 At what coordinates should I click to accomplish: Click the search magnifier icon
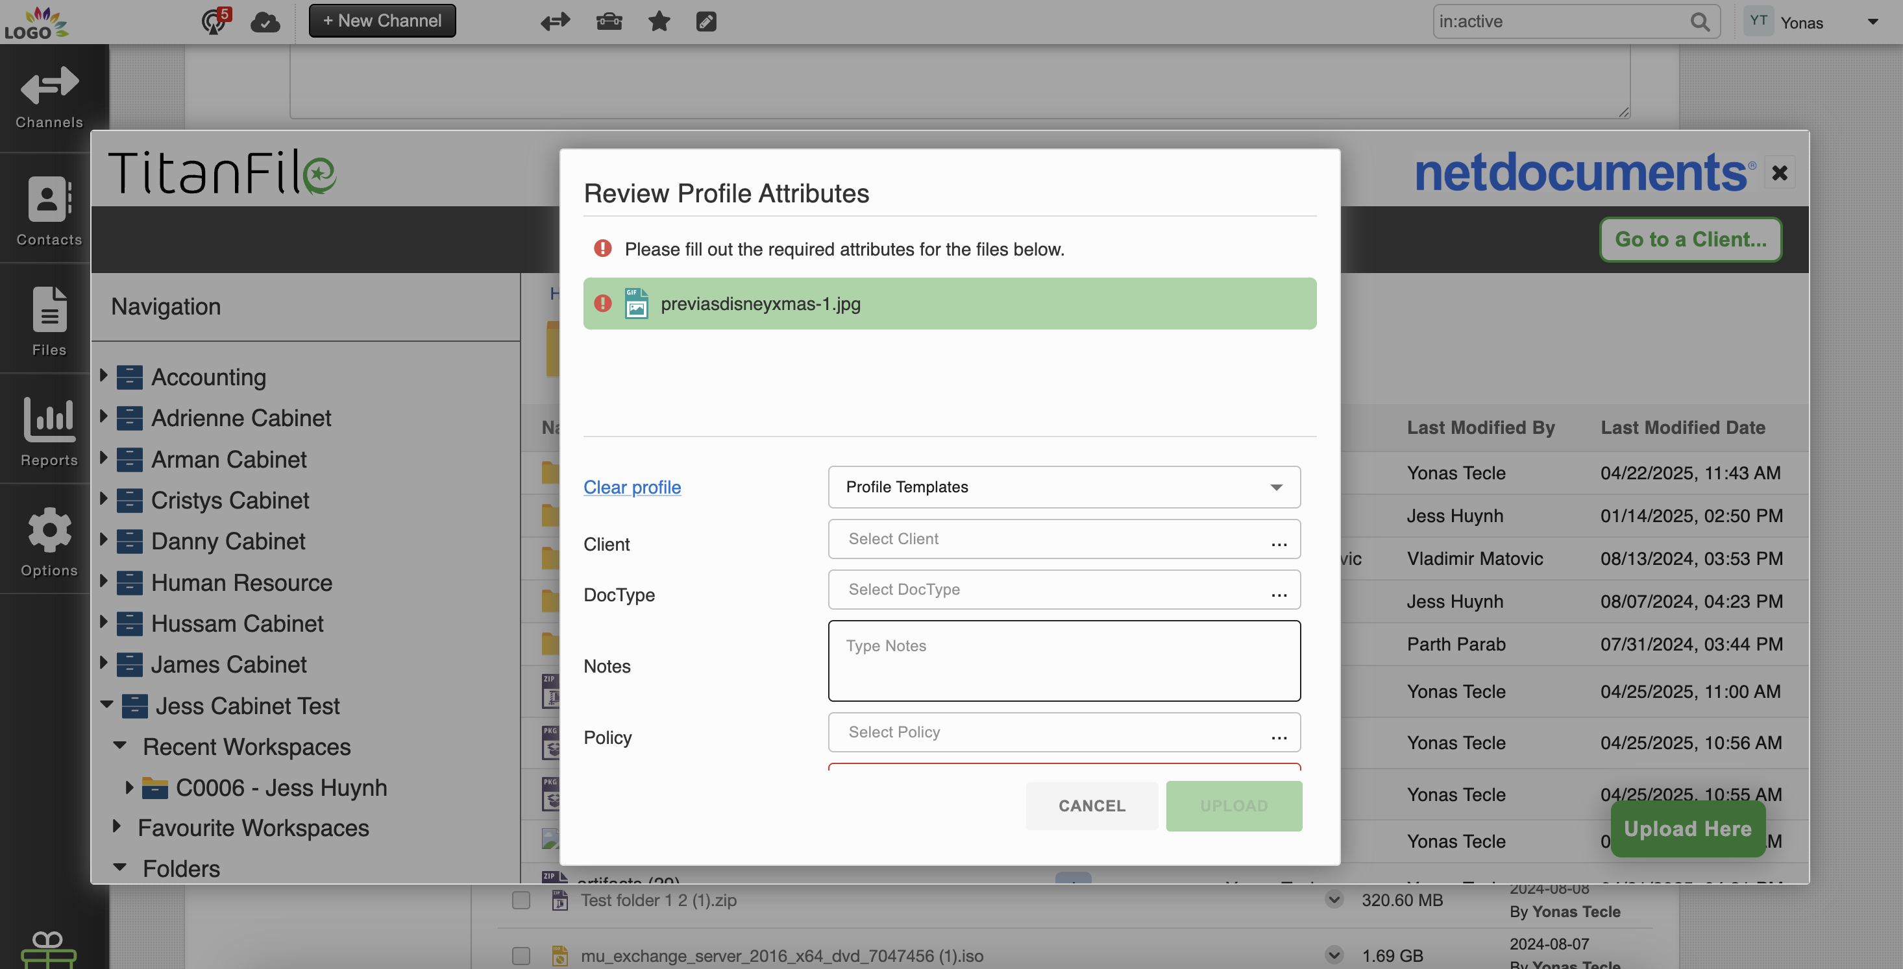point(1700,21)
